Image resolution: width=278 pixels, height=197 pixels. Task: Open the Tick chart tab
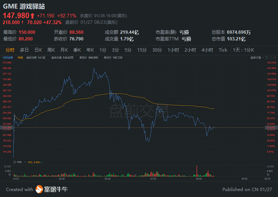(x=223, y=50)
